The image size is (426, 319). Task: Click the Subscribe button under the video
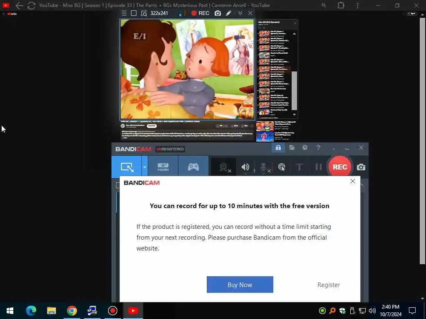(152, 126)
